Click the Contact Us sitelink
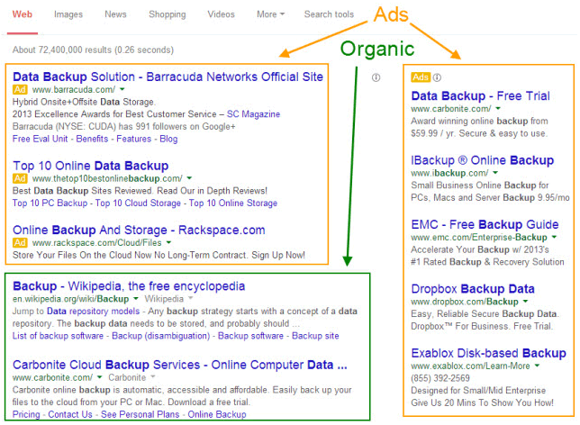This screenshot has height=425, width=580. [70, 414]
